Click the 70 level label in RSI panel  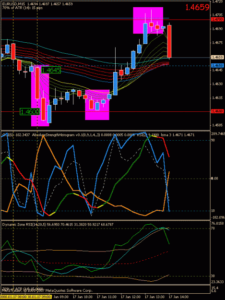click(213, 228)
